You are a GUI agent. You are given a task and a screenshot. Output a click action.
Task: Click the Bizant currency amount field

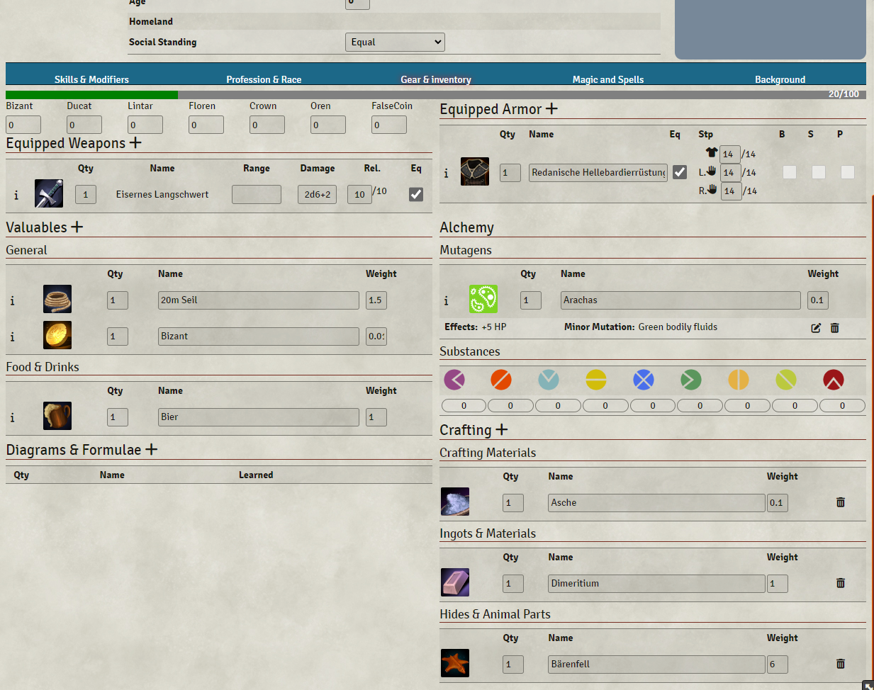[23, 125]
